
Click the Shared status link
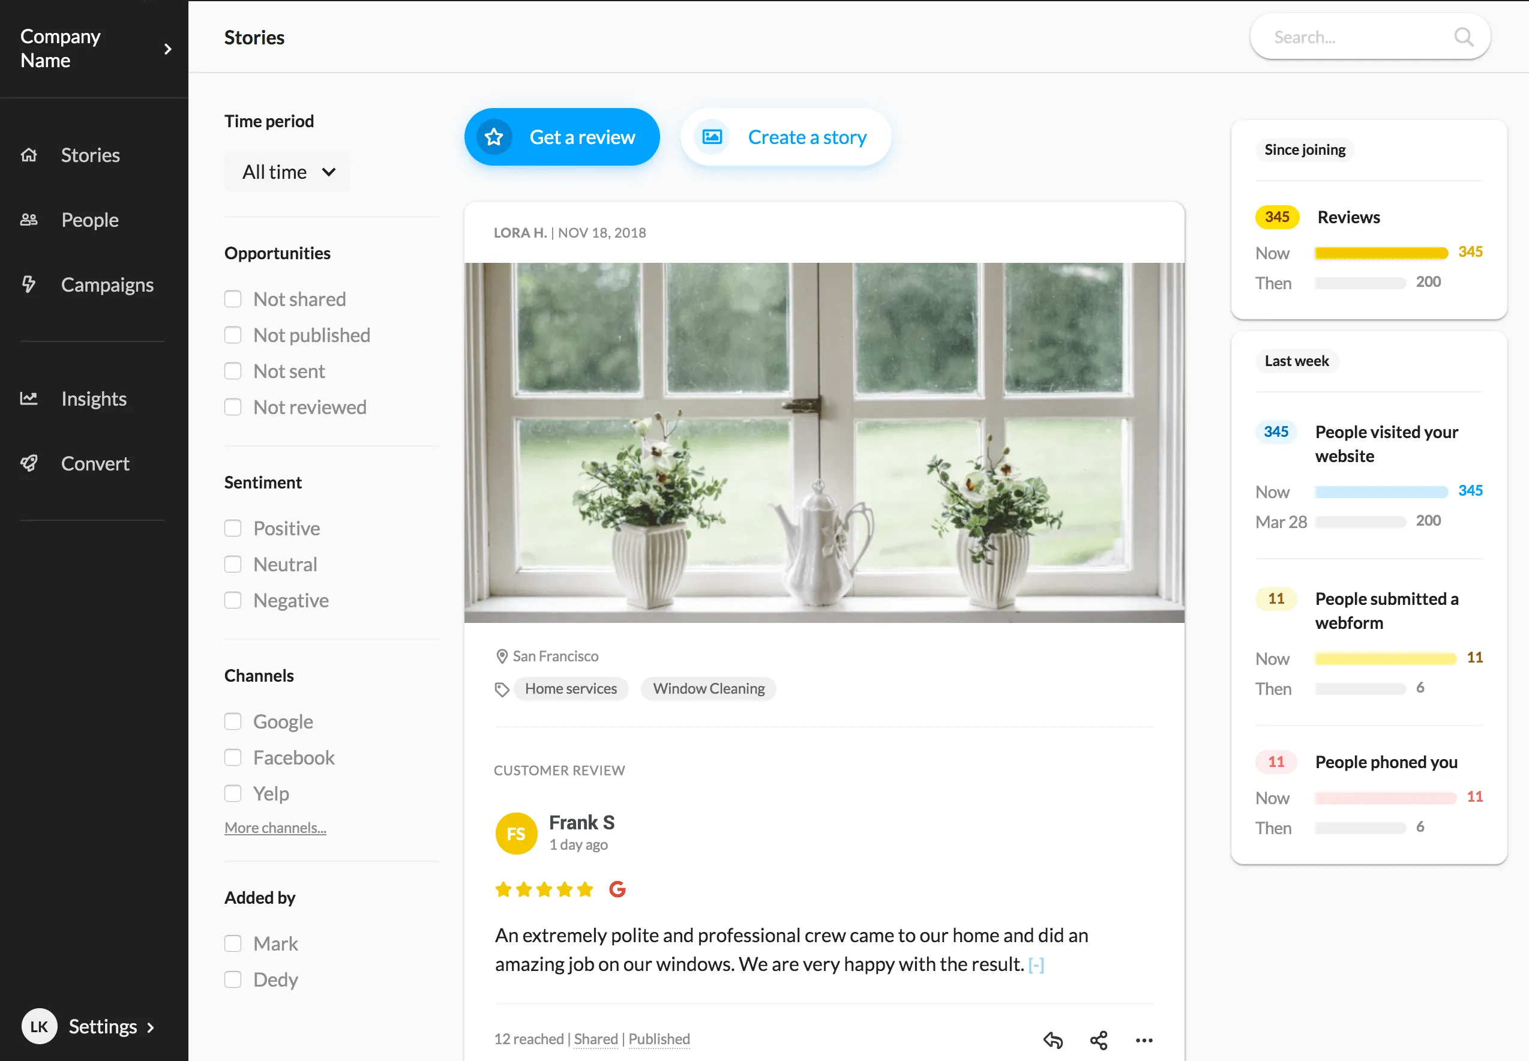(596, 1039)
